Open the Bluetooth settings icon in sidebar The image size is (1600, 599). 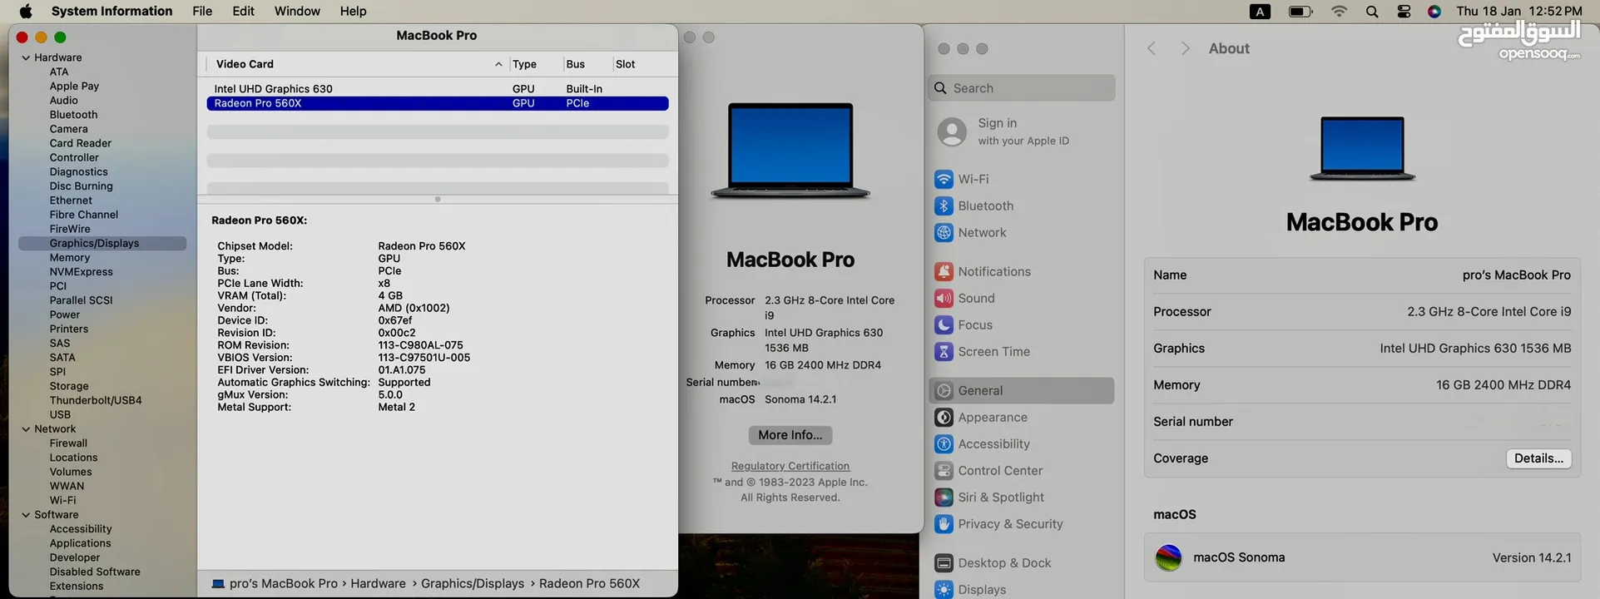point(944,205)
